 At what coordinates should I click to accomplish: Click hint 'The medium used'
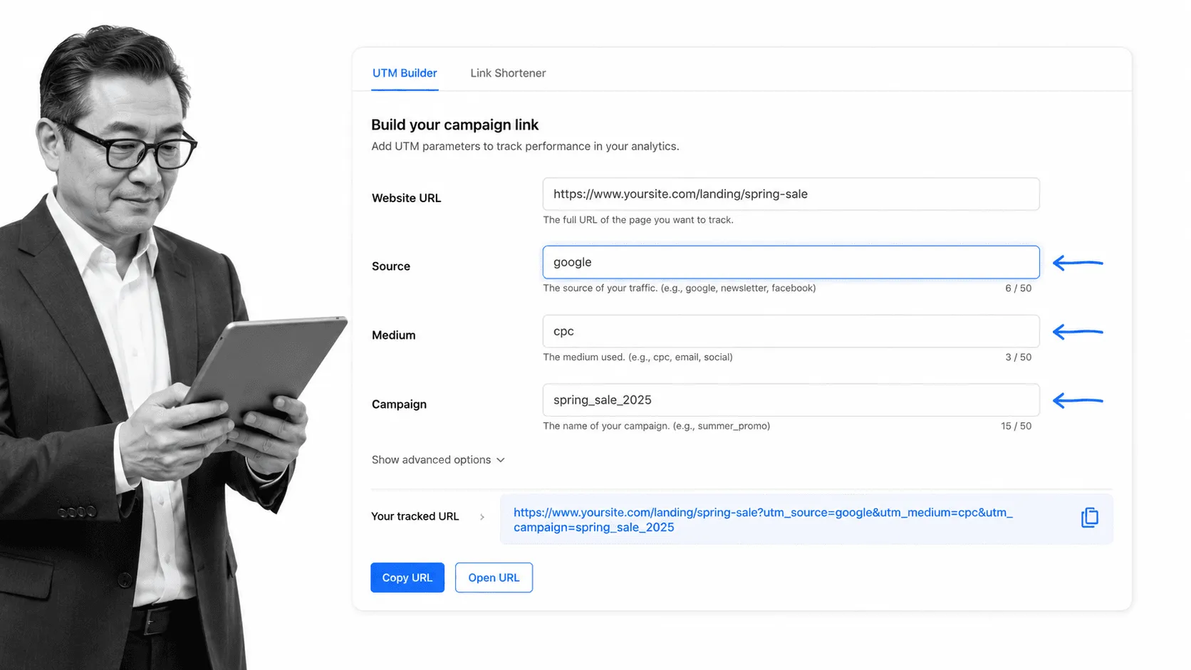pos(638,357)
